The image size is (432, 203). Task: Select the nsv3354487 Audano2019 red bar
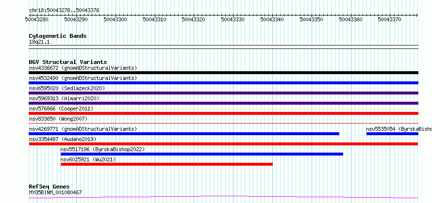pos(223,144)
